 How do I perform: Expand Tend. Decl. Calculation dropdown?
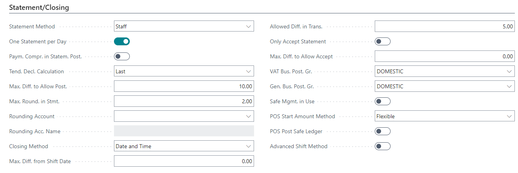[248, 71]
